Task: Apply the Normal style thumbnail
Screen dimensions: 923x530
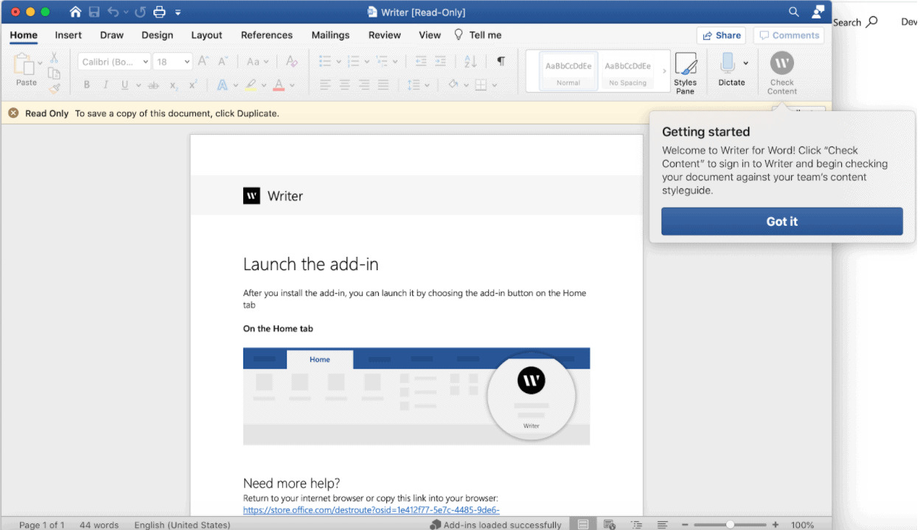Action: (x=568, y=71)
